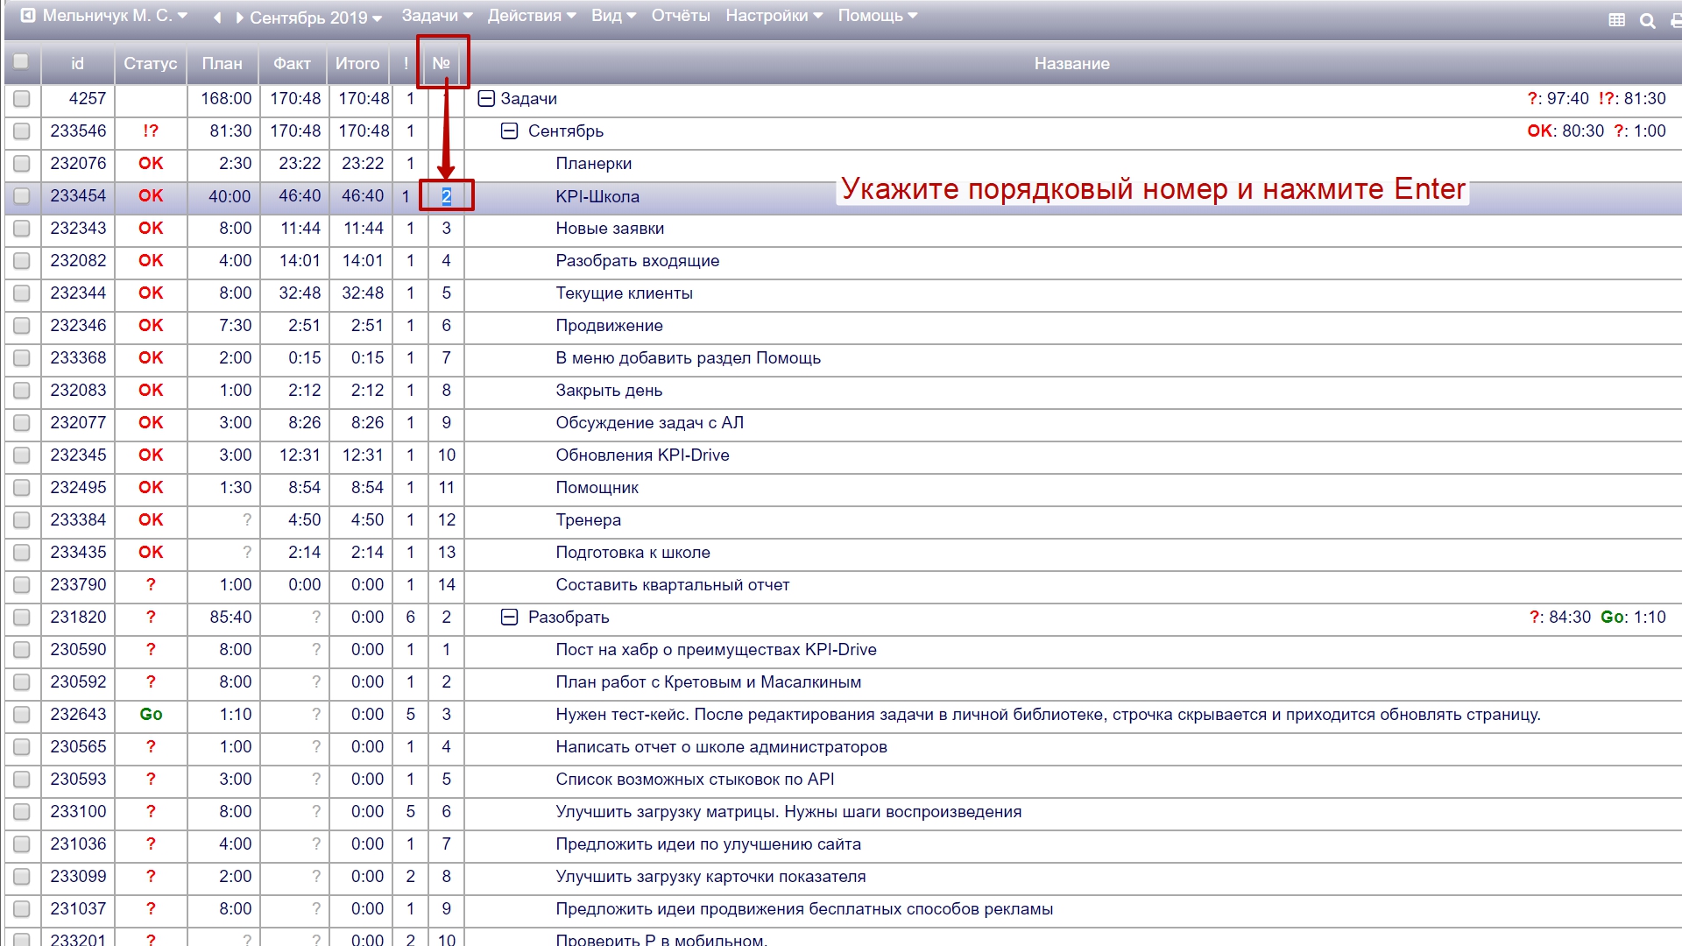Expand the Действия dropdown menu
1682x946 pixels.
tap(531, 16)
